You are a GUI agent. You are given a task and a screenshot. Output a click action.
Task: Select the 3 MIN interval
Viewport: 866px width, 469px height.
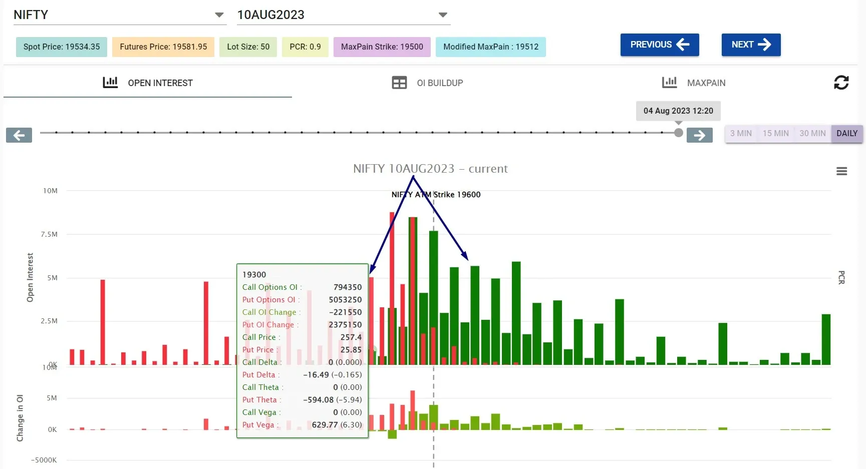click(741, 134)
